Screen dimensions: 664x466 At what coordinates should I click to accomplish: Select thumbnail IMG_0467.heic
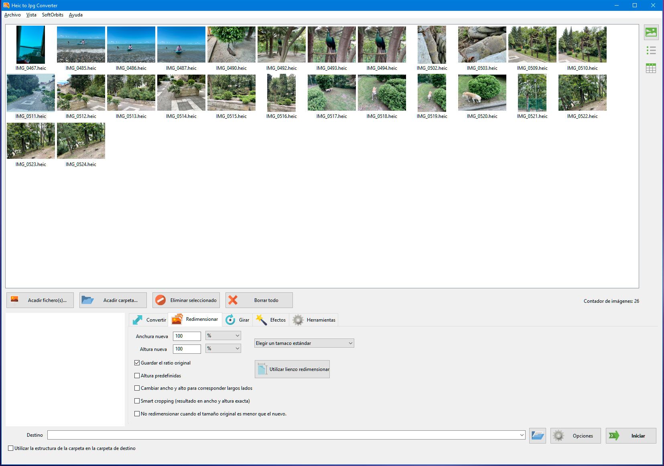point(31,45)
